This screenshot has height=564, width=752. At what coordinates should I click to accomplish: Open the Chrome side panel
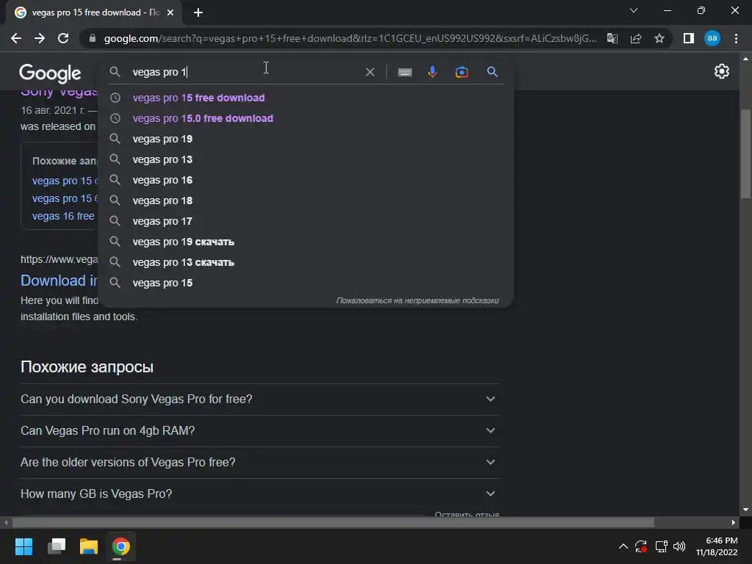(x=689, y=38)
